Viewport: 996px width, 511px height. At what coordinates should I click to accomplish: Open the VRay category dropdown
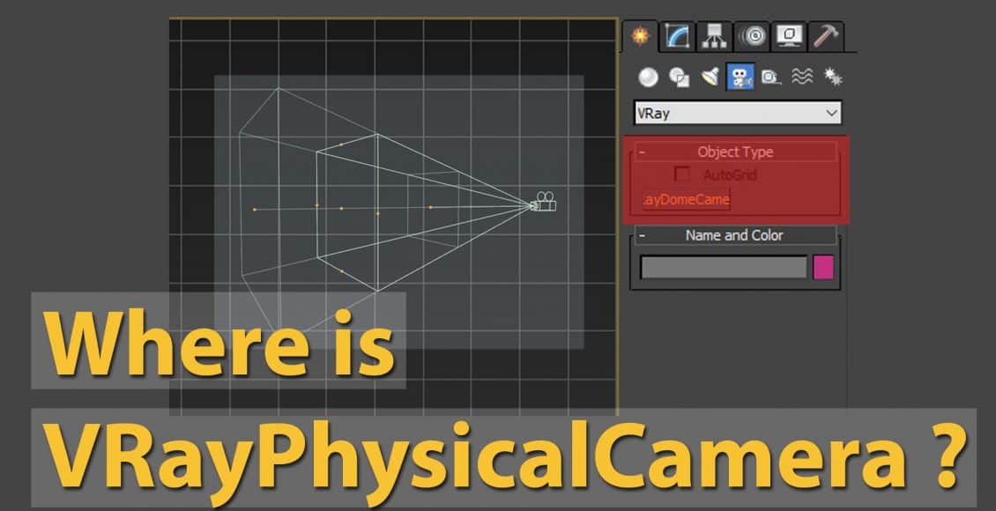point(737,113)
